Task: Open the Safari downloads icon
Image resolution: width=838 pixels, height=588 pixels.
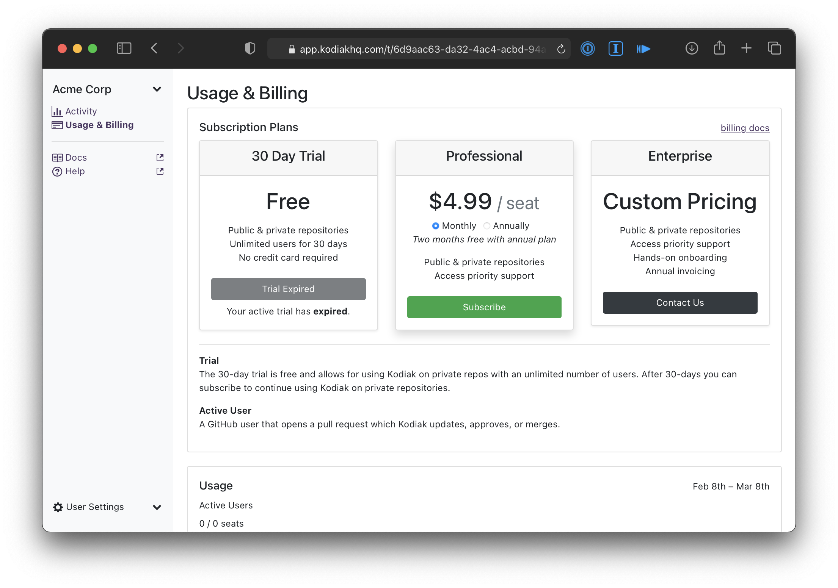Action: click(692, 48)
